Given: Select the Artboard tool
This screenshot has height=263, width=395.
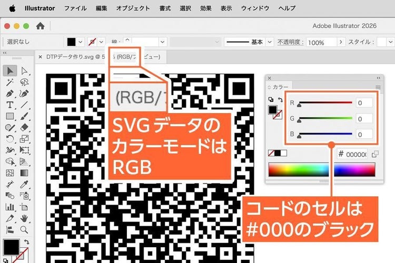Looking at the screenshot, I should (x=24, y=207).
